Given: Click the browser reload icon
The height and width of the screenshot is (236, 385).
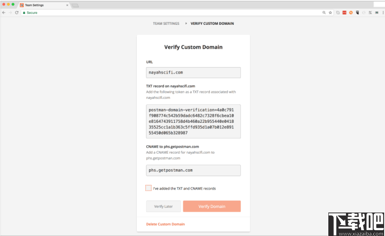Looking at the screenshot, I should 16,13.
